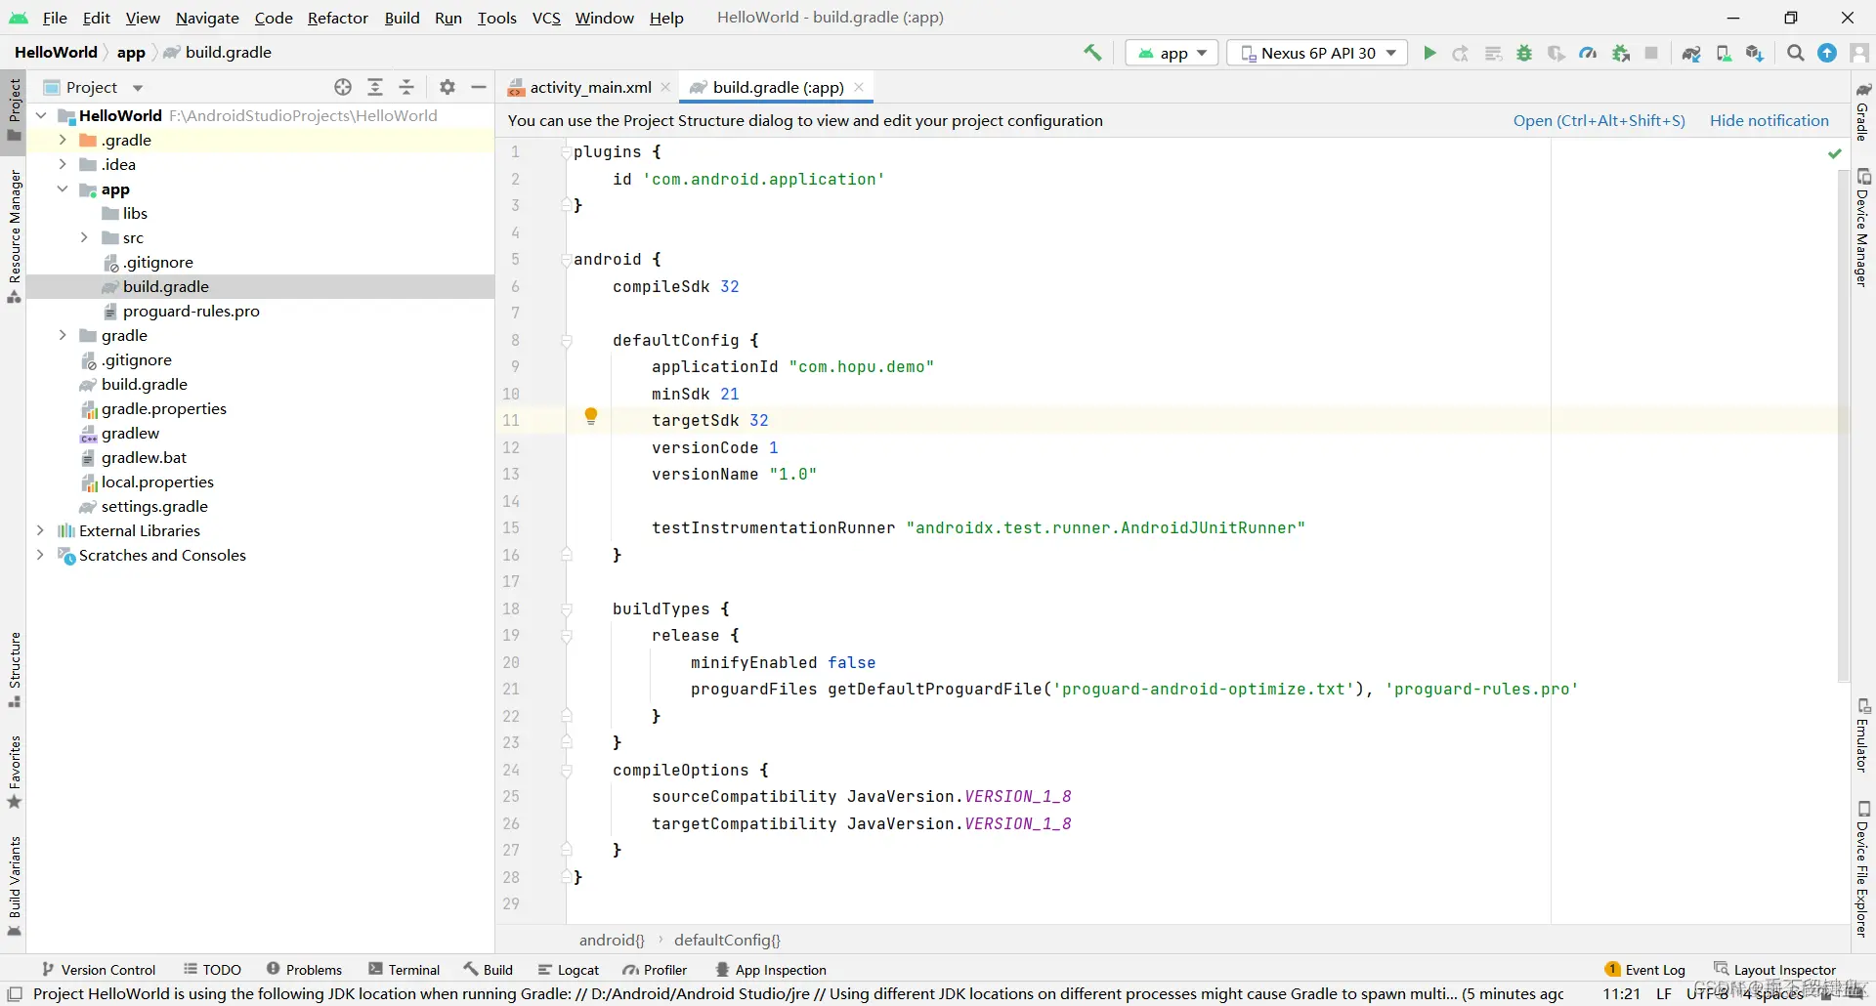Open the Profiler tool window
Screen dimensions: 1876x1006
656,969
